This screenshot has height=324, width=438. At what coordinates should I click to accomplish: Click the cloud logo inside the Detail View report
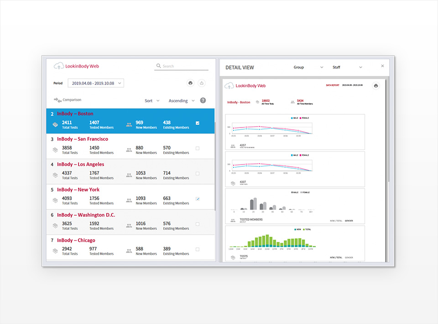[229, 85]
